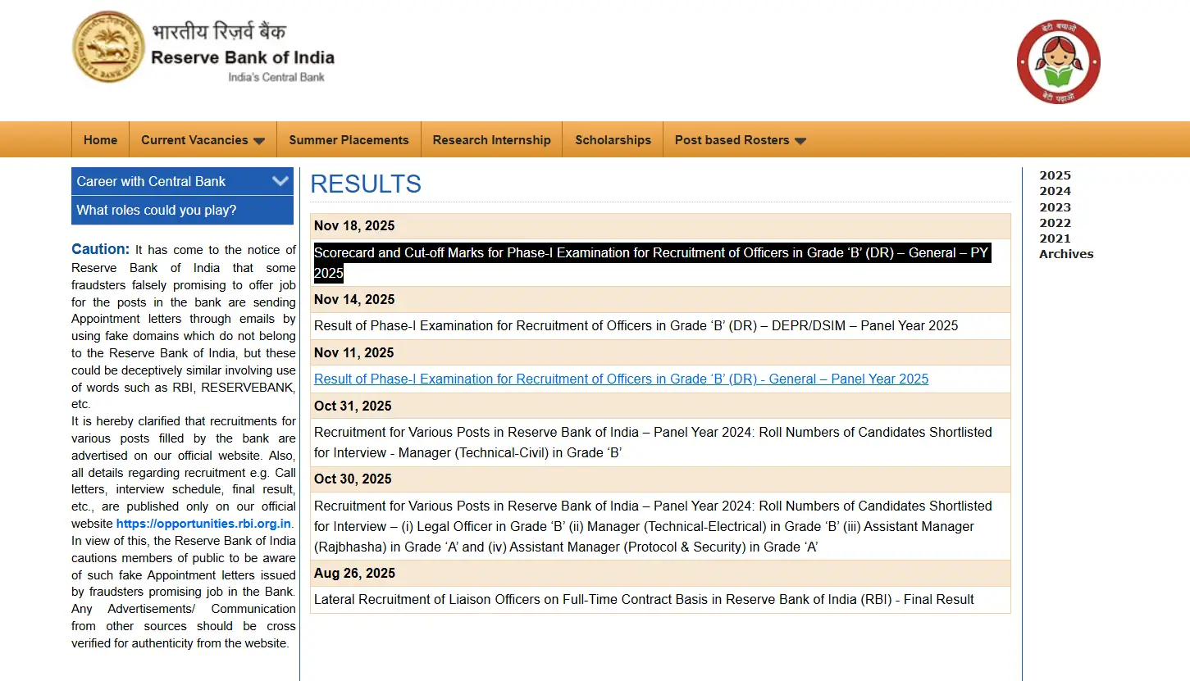Viewport: 1190px width, 681px height.
Task: Expand the Career with Central Bank chevron
Action: (280, 181)
